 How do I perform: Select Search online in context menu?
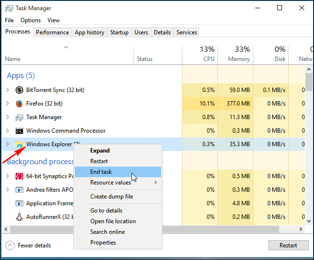pyautogui.click(x=107, y=232)
